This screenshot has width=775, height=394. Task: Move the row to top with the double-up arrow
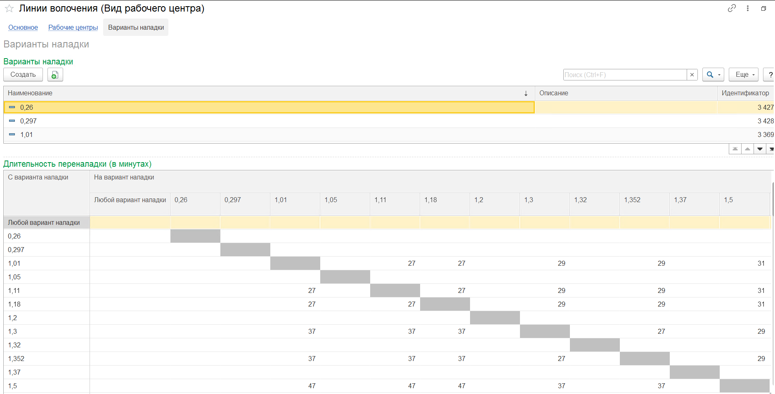(735, 149)
